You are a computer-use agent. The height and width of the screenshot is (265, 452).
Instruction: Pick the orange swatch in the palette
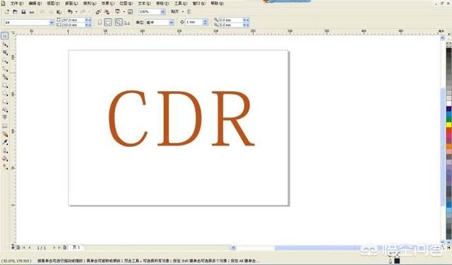coord(449,146)
